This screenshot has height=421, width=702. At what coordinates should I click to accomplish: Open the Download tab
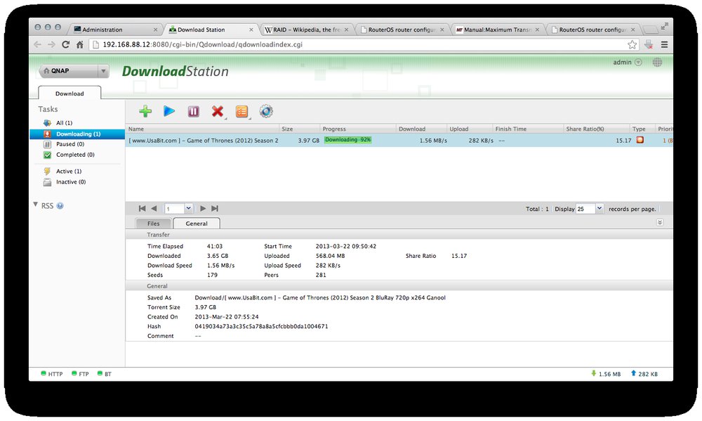[69, 93]
